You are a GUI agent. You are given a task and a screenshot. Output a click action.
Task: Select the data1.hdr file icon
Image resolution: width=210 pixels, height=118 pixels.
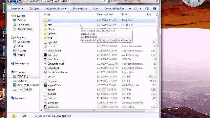(45, 59)
